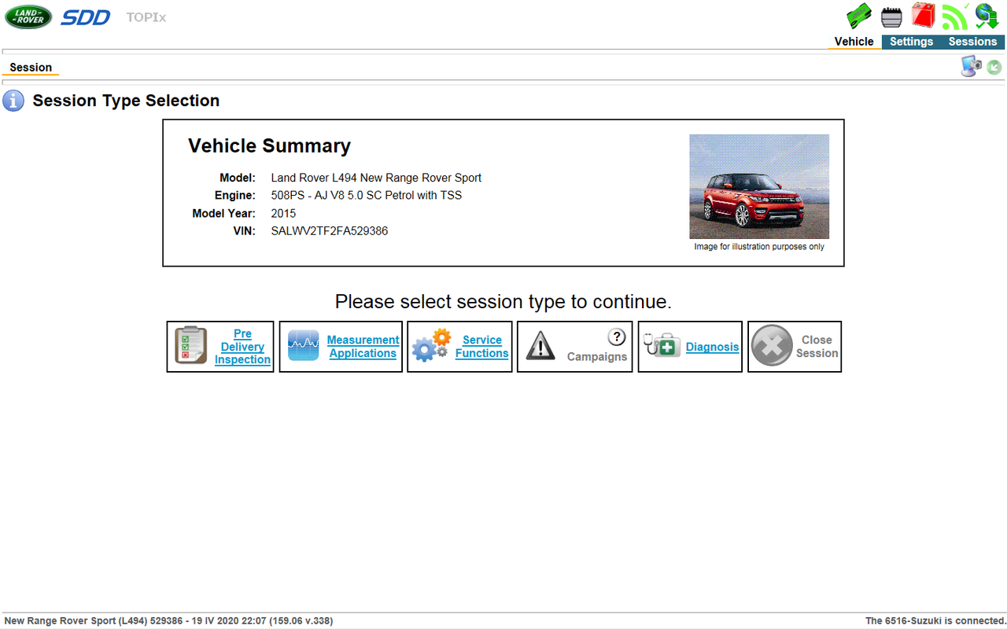Click the SDD logo

pyautogui.click(x=86, y=17)
